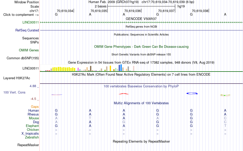
Task: Select the X_tropicalis species label
Action: point(30,134)
